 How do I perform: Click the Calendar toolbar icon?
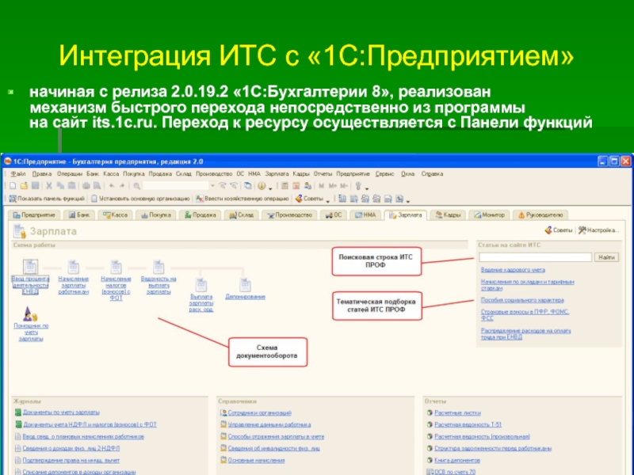[296, 186]
